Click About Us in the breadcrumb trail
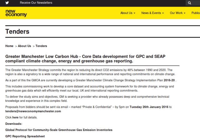 [24, 46]
